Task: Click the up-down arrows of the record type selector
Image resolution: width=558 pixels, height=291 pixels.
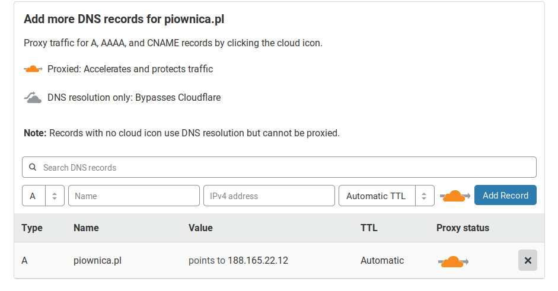Action: coord(55,196)
